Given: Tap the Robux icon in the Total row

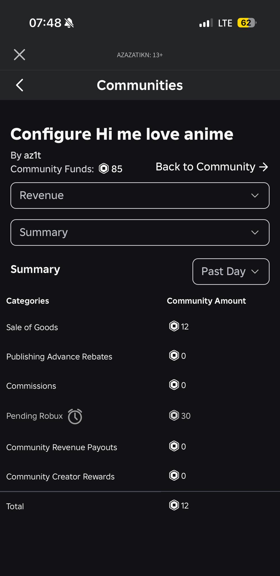Looking at the screenshot, I should click(x=174, y=505).
